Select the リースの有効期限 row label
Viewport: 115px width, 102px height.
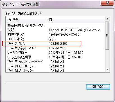coord(19,57)
